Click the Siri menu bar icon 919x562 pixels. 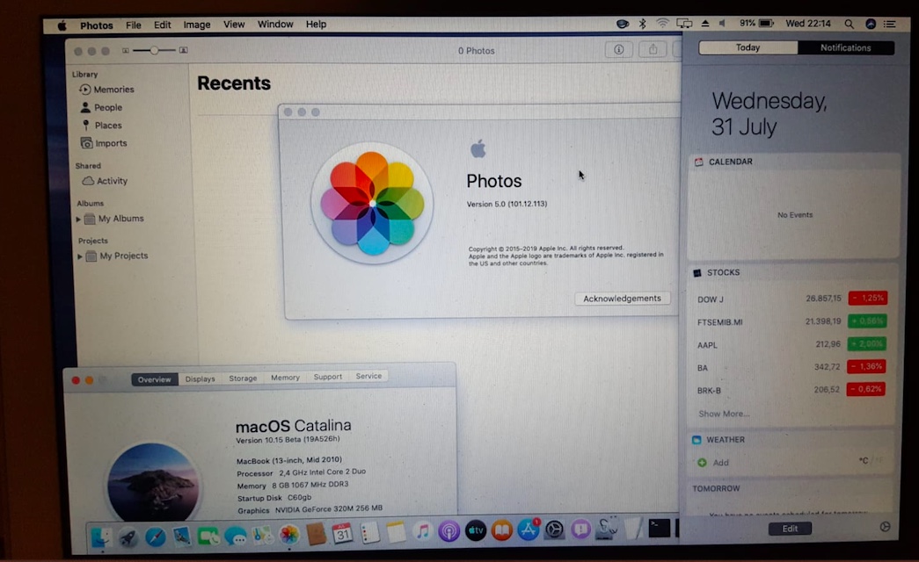click(871, 24)
